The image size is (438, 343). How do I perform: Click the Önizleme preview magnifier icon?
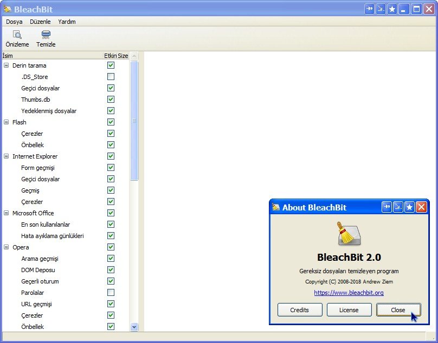click(x=17, y=35)
